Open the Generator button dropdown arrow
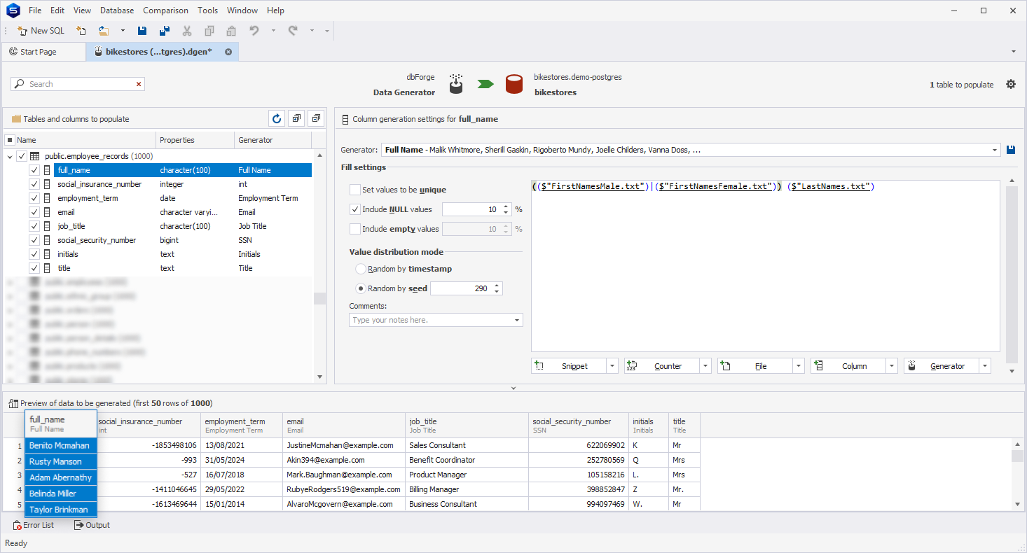 point(985,366)
